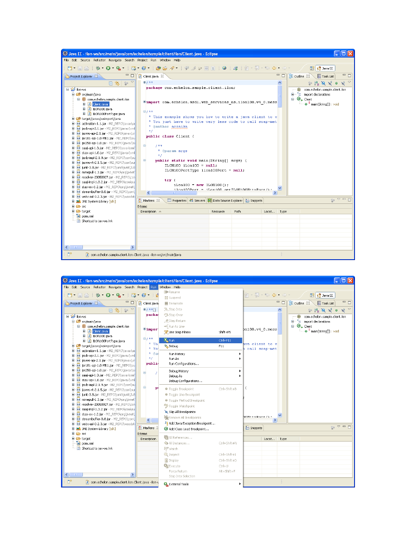416x538 pixels.
Task: Click the New wizard icon in upper window toolbar
Action: click(x=70, y=68)
